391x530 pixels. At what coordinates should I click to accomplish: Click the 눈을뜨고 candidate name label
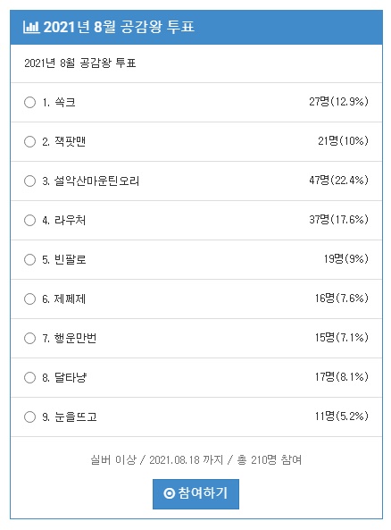coord(76,416)
